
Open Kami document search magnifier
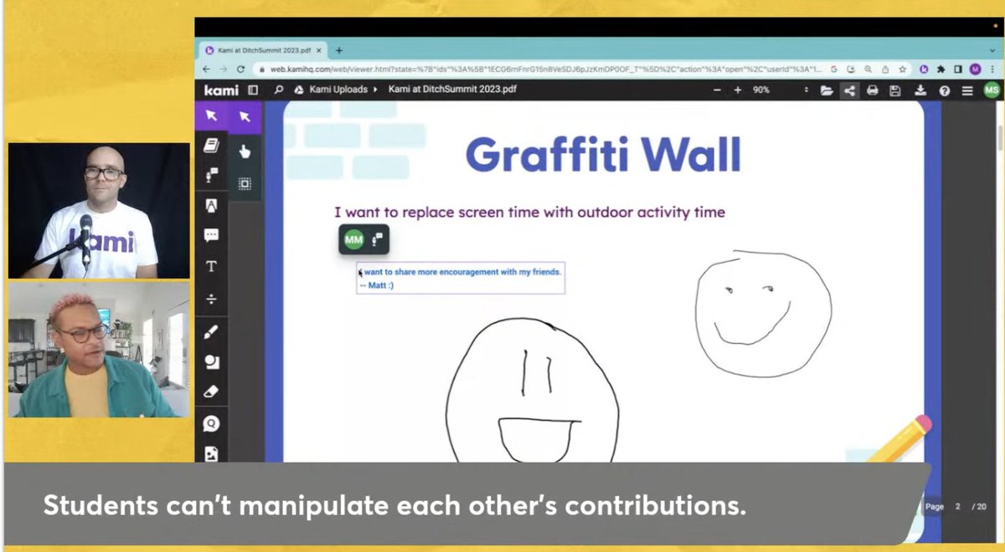(x=278, y=89)
